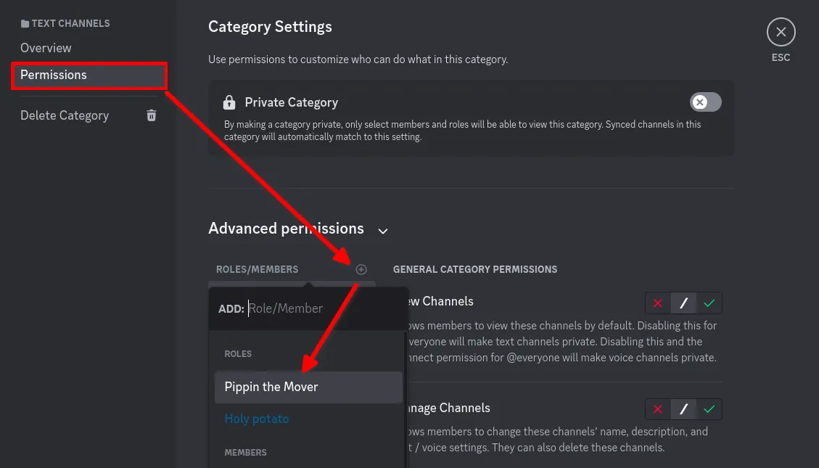Open the Permissions settings tab
This screenshot has height=468, width=819.
point(54,75)
